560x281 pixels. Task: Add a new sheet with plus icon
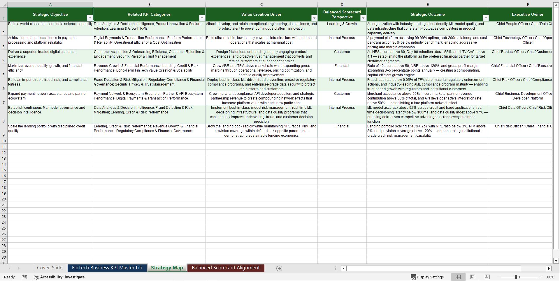[279, 268]
